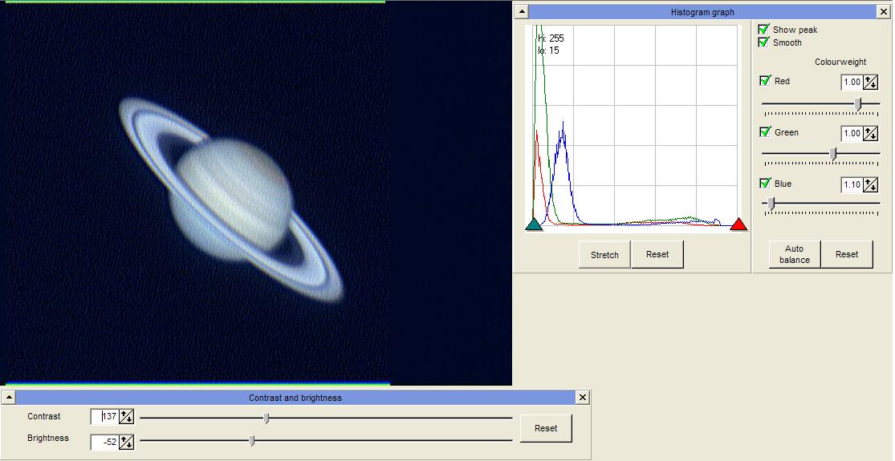
Task: Click the Contrast slider handle
Action: 266,419
